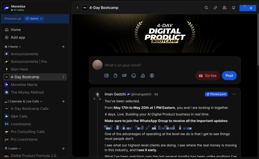Viewport: 259px width, 159px height.
Task: Open the emoji picker smiley icon
Action: 134,75
